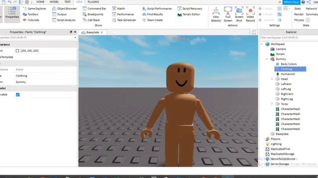This screenshot has height=178, width=318.
Task: Open the Terrain Editor
Action: pos(189,14)
